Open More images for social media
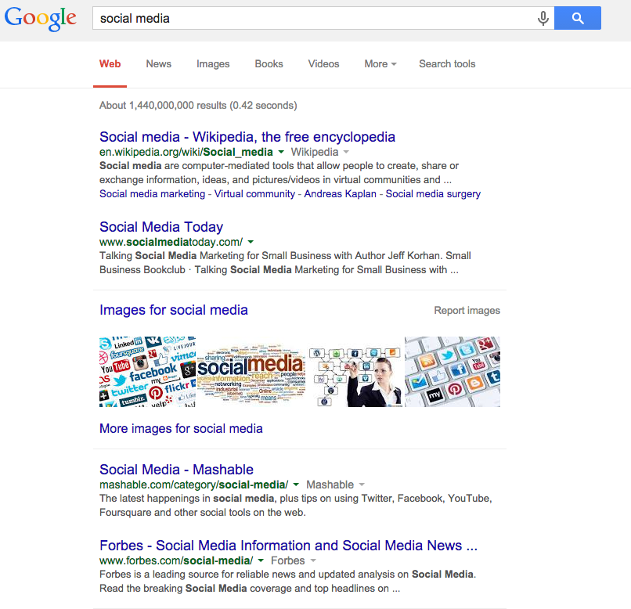The height and width of the screenshot is (609, 631). coord(181,429)
